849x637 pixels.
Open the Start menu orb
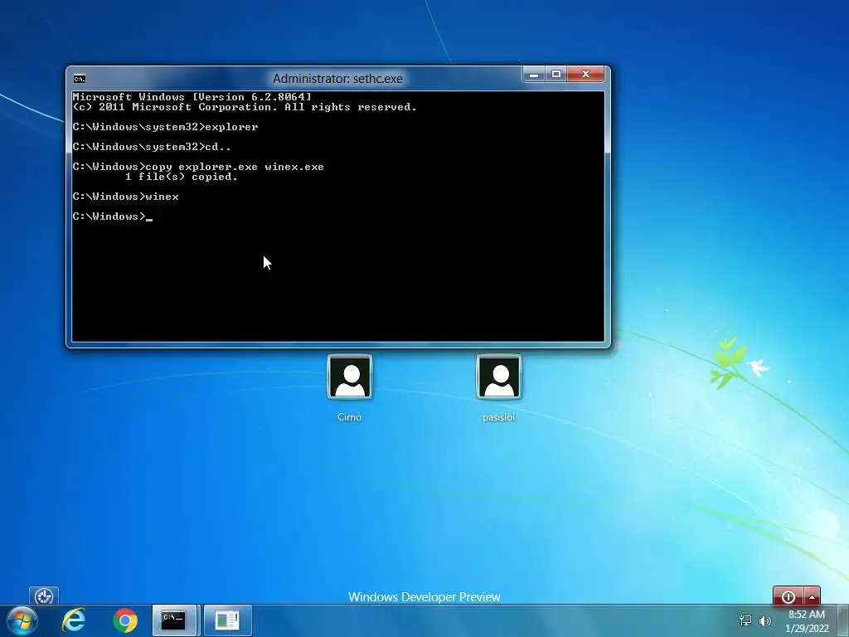(22, 620)
